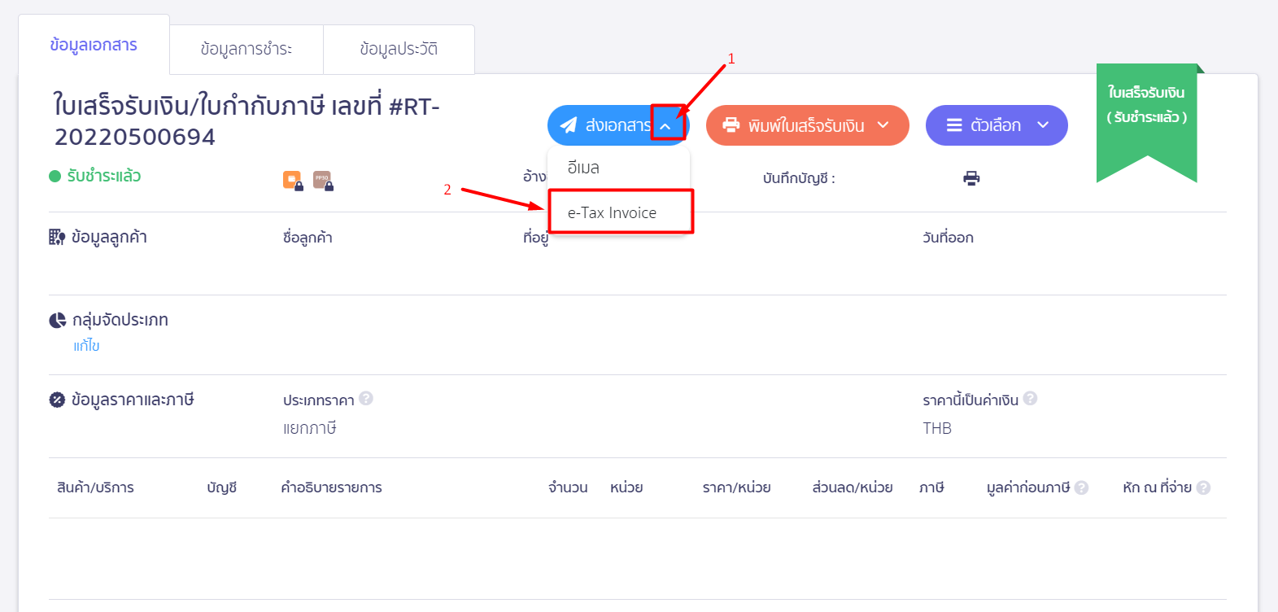Viewport: 1278px width, 612px height.
Task: Click the แก้ไข link under กลุ่มจัดประเภท
Action: (x=86, y=346)
